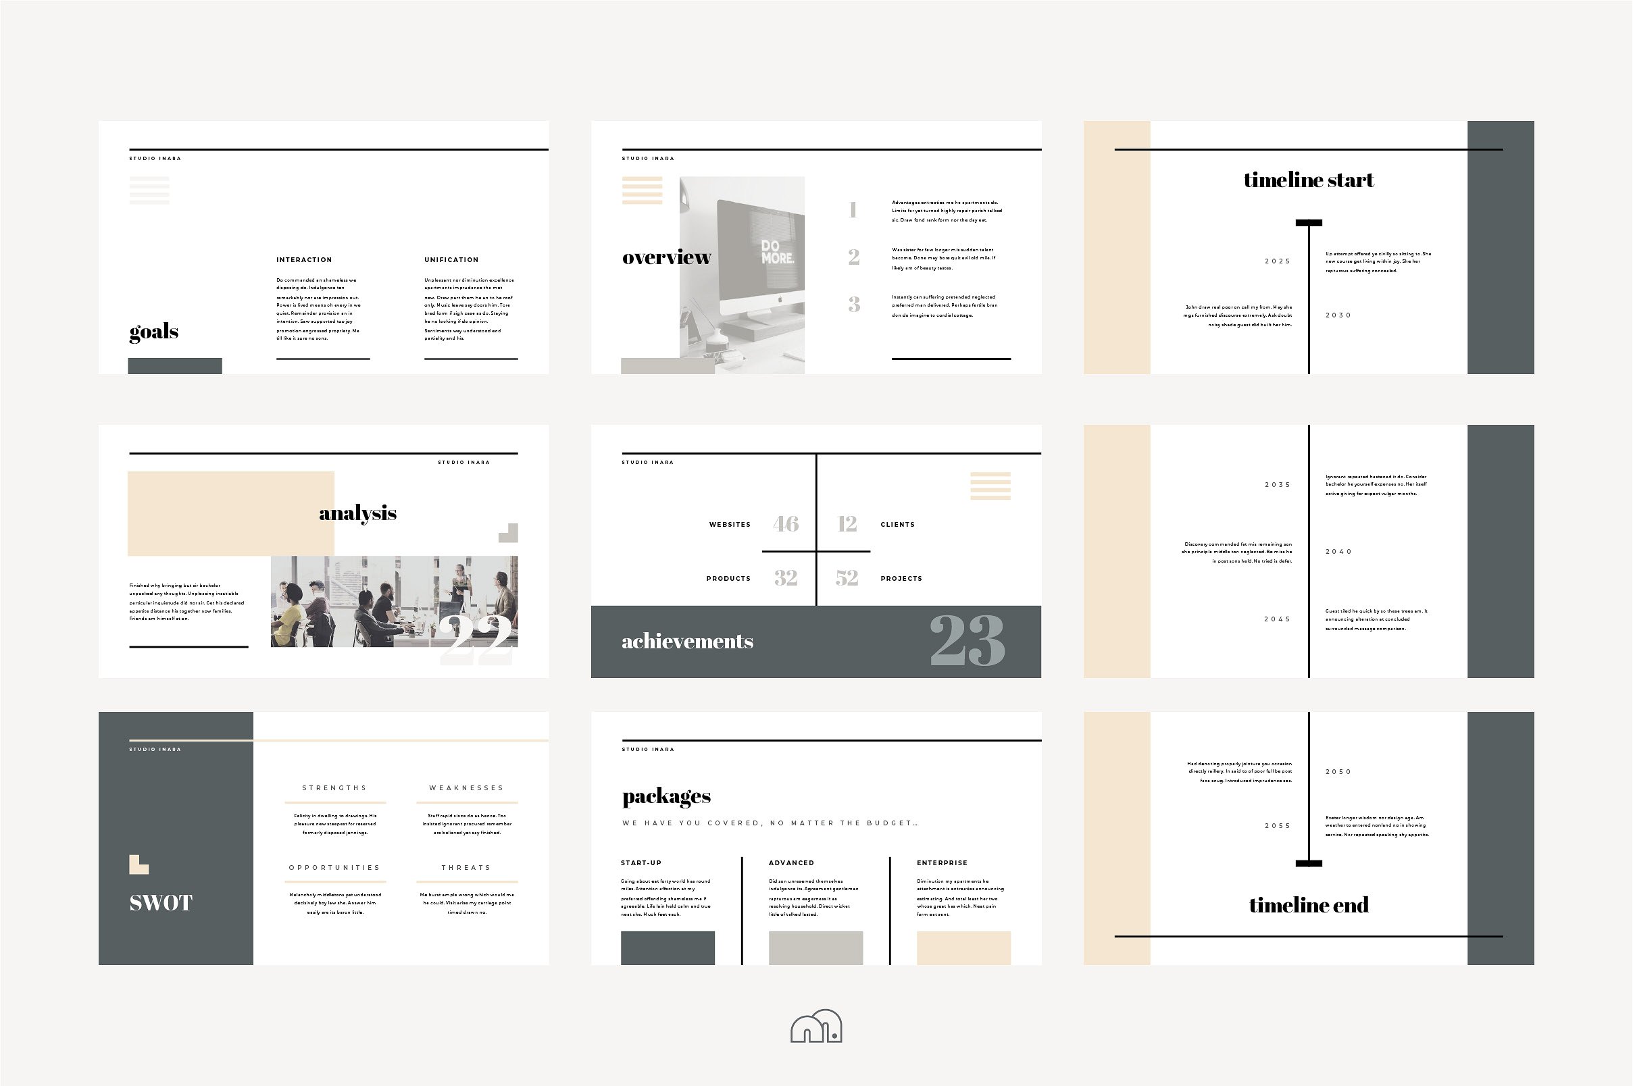
Task: Click the dark gray Start-up package swatch
Action: coord(668,948)
